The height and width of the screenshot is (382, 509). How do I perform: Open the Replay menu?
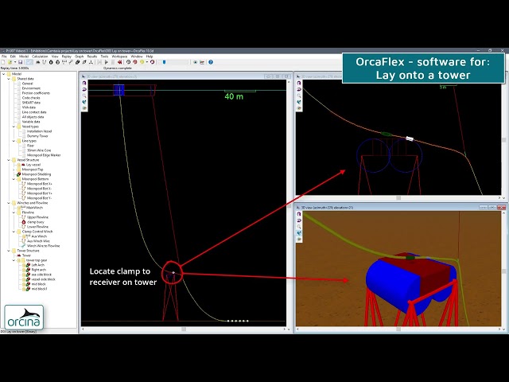[67, 57]
